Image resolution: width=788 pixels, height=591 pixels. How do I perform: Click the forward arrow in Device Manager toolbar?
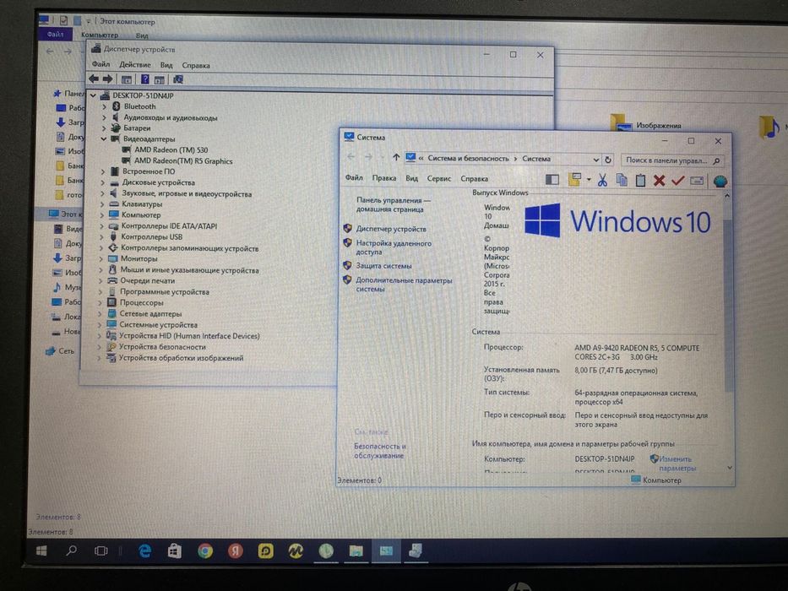[108, 79]
